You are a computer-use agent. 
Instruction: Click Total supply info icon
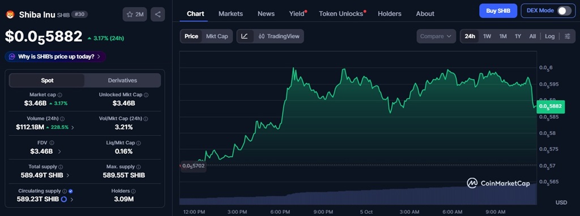tap(61, 167)
